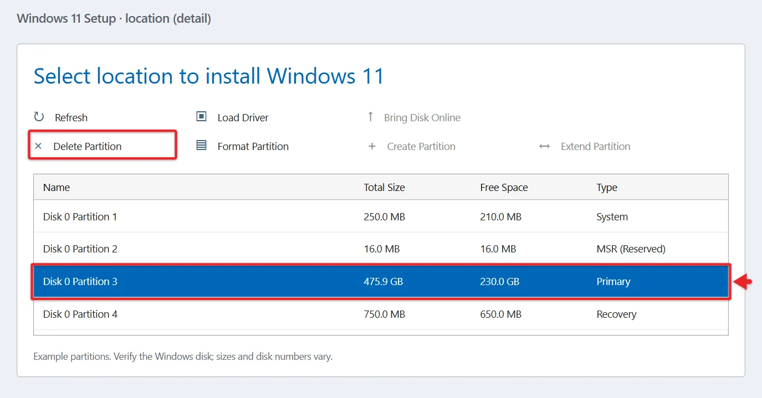The height and width of the screenshot is (398, 762).
Task: Click the Delete Partition X icon
Action: pos(38,146)
